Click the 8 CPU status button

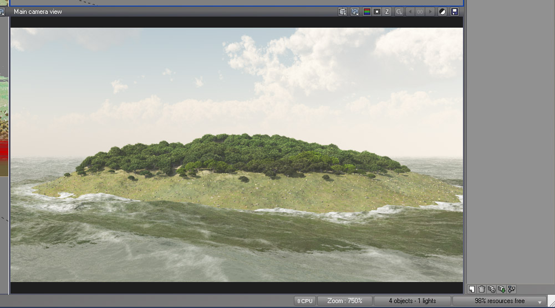(305, 301)
